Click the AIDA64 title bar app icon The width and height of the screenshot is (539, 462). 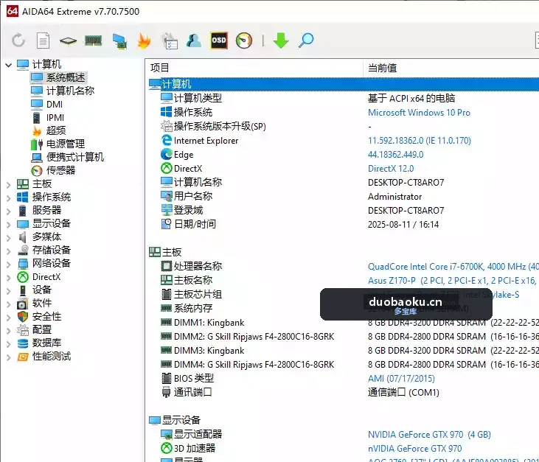[x=13, y=11]
